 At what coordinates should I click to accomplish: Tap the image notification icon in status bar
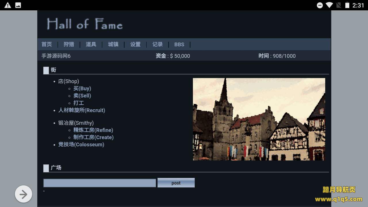[18, 5]
